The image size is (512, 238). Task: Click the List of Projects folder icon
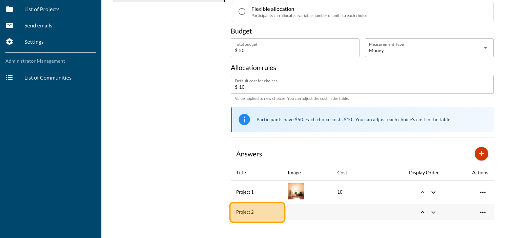click(x=9, y=9)
